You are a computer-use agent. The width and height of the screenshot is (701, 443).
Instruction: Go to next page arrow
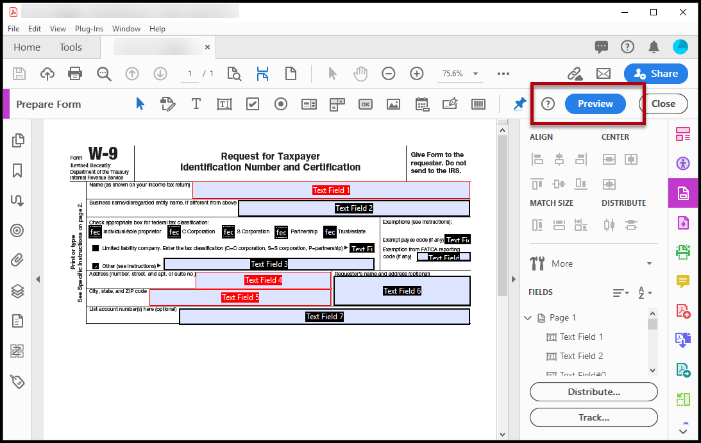(160, 74)
